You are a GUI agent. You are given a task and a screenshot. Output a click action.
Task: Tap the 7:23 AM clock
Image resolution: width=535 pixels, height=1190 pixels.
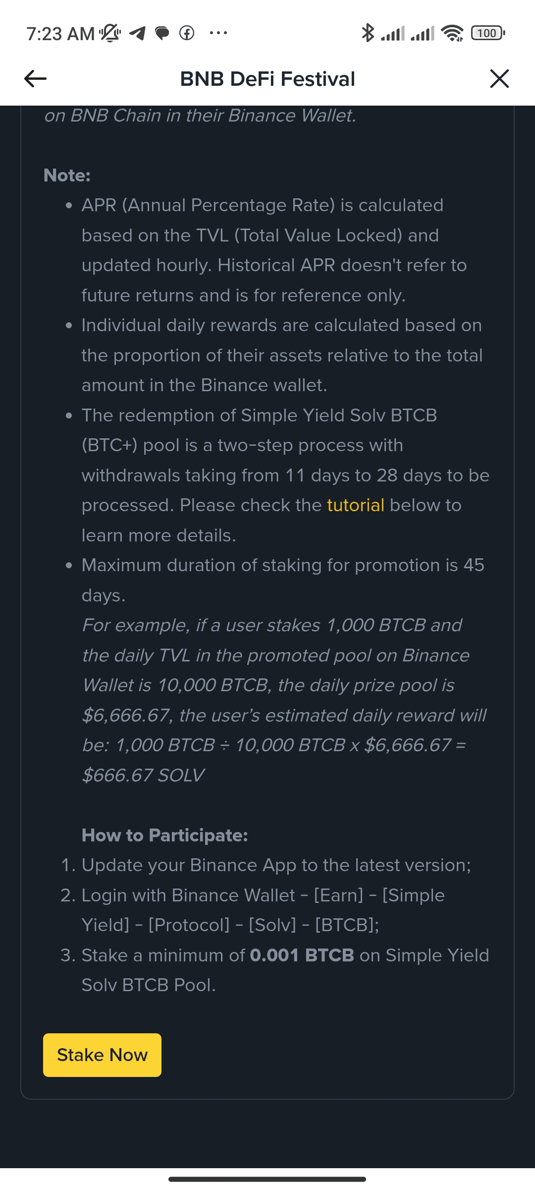click(x=60, y=34)
